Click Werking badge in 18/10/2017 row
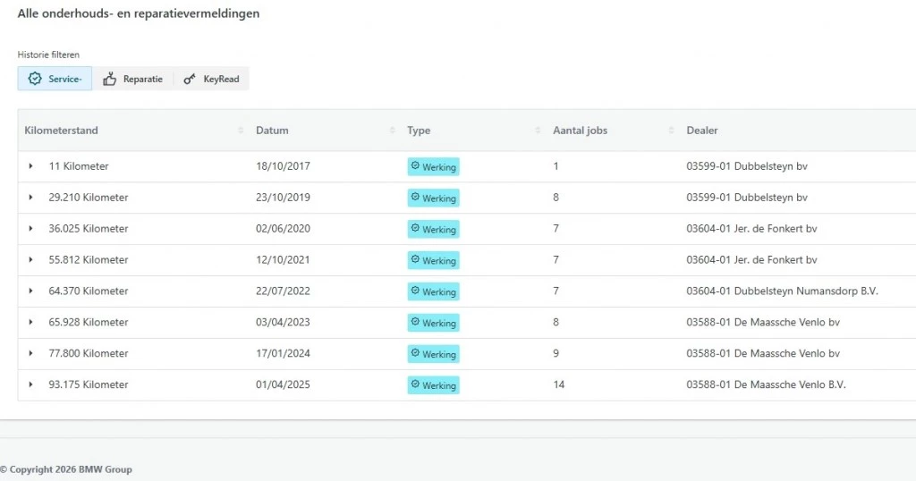Screen dimensions: 916x481 433,167
